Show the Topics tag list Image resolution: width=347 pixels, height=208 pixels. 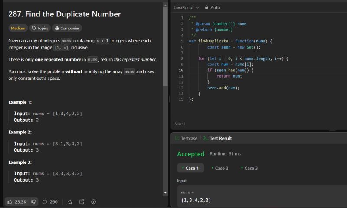pyautogui.click(x=39, y=28)
